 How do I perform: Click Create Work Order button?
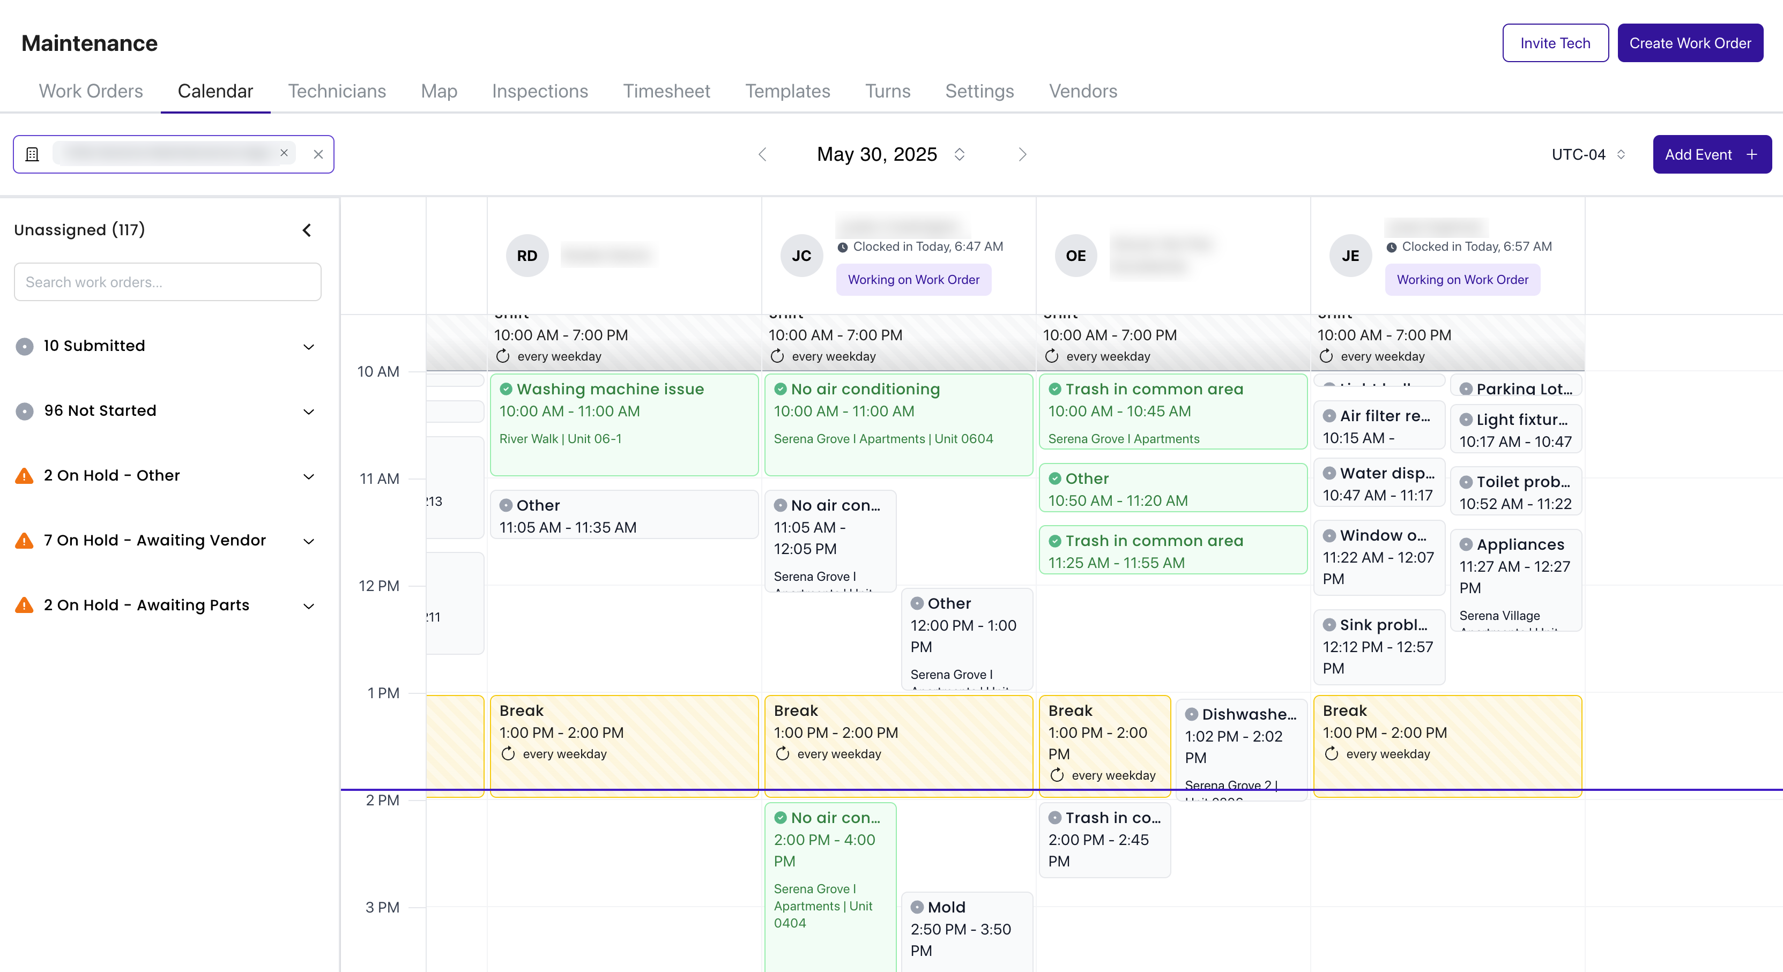(x=1690, y=43)
